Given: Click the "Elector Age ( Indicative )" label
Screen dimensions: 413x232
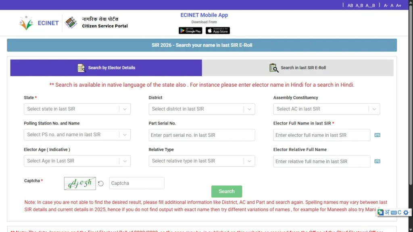Looking at the screenshot, I should coord(47,149).
